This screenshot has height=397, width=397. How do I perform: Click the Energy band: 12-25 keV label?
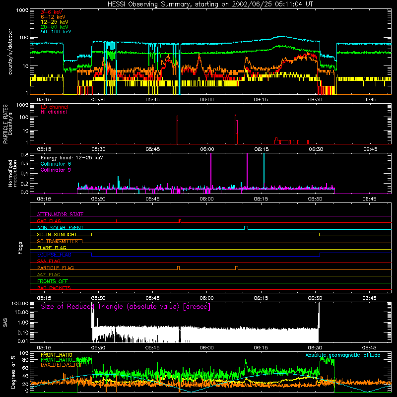pyautogui.click(x=72, y=158)
